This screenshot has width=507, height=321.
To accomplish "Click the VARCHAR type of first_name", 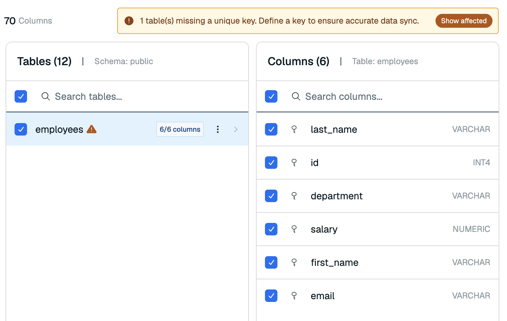I will click(471, 262).
